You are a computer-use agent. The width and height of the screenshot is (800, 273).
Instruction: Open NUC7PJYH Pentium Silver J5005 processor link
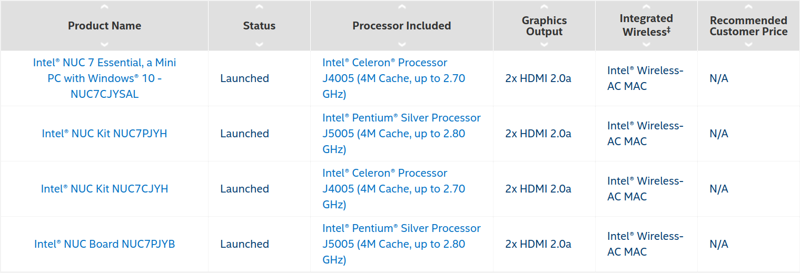click(x=401, y=134)
